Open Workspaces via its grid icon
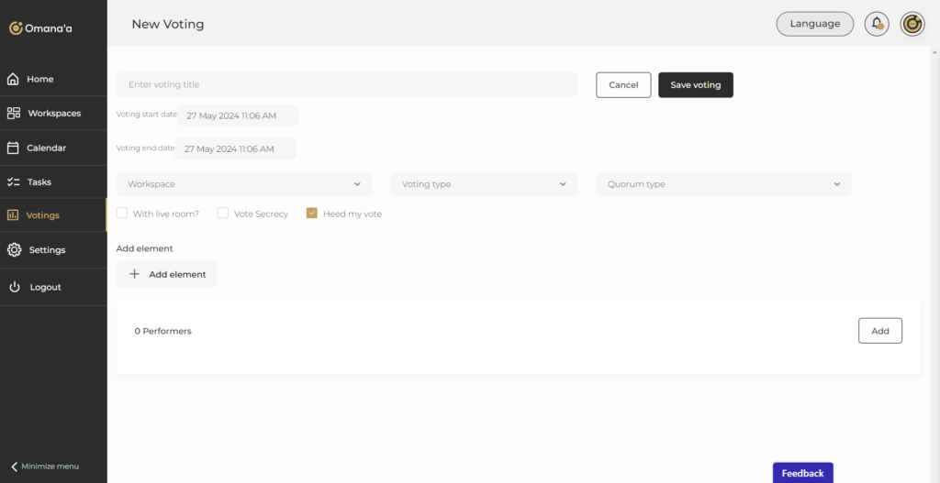This screenshot has height=483, width=940. point(13,114)
